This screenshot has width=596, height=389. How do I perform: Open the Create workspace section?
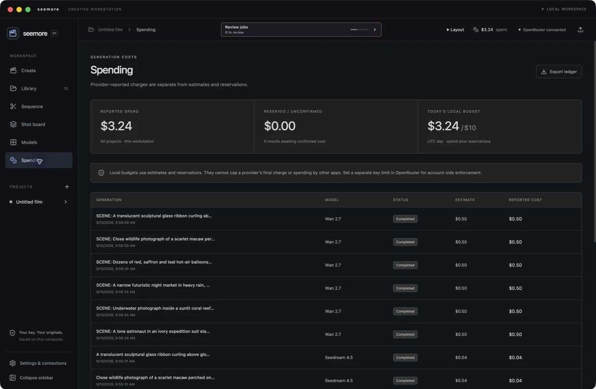[39, 70]
